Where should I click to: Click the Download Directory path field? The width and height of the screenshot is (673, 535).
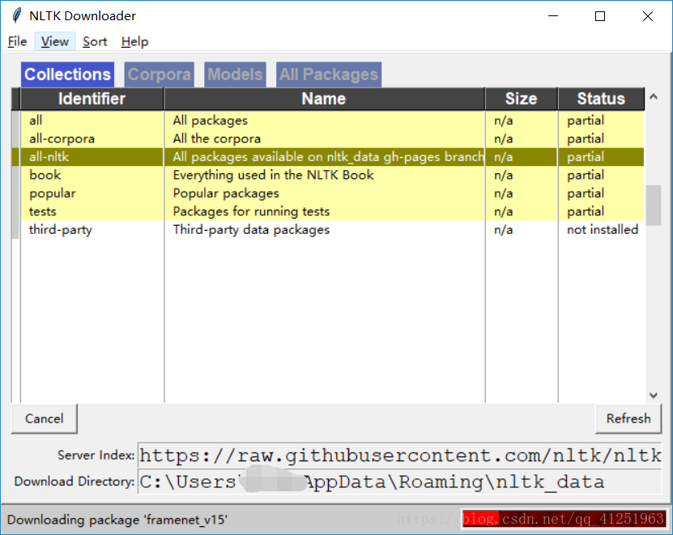(x=399, y=482)
